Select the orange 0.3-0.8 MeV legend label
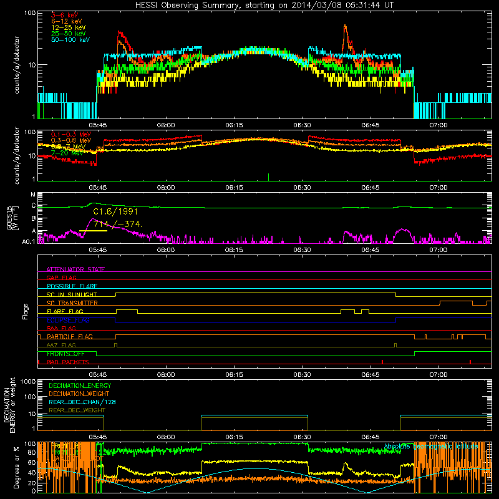The height and width of the screenshot is (499, 499). [71, 140]
